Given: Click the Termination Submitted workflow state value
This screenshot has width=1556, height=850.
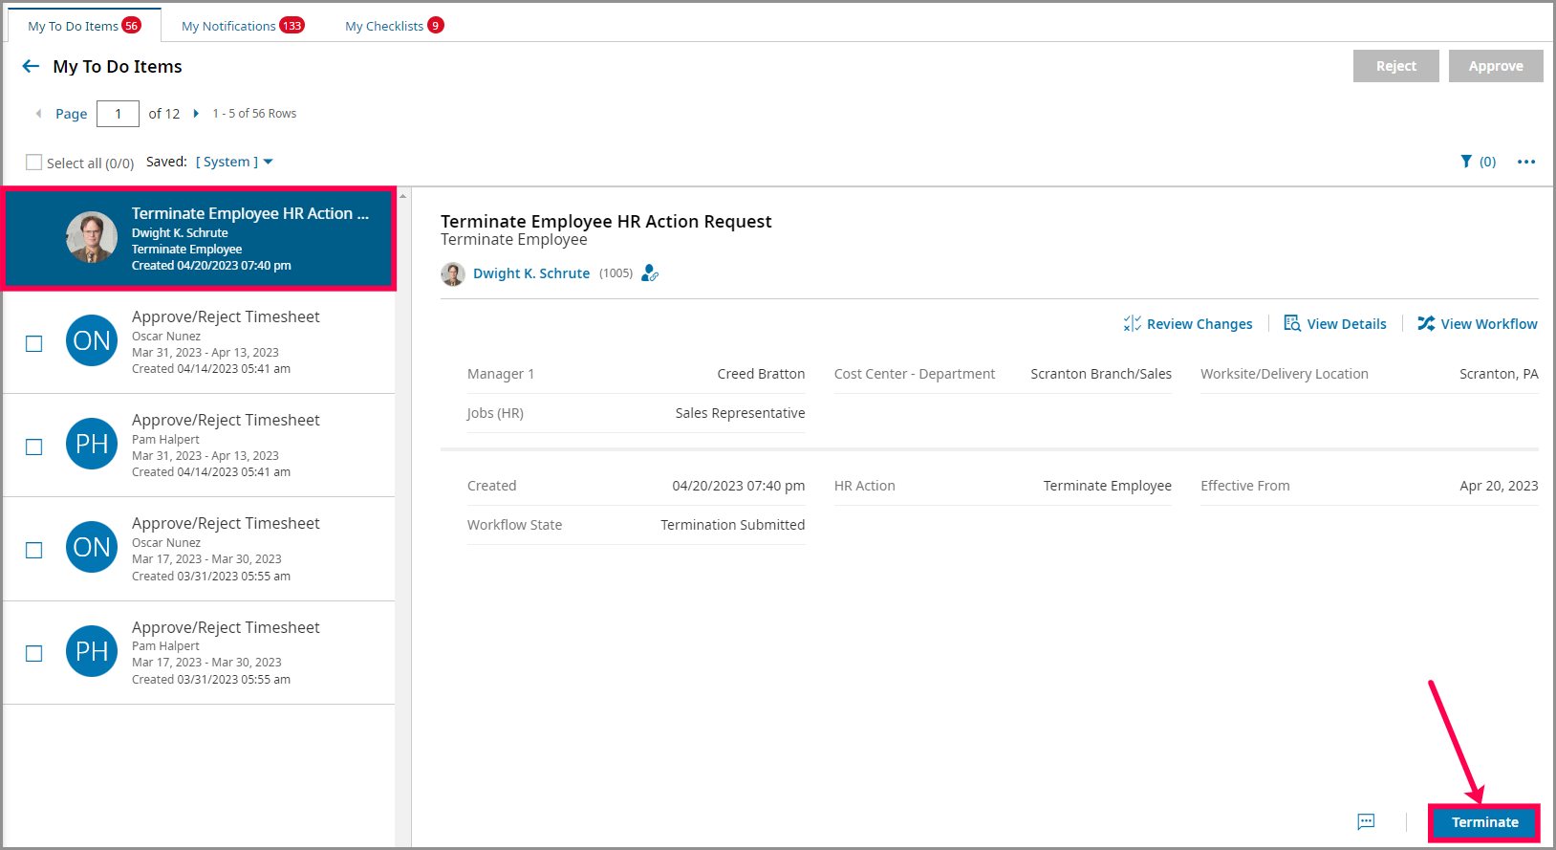Looking at the screenshot, I should pos(733,525).
